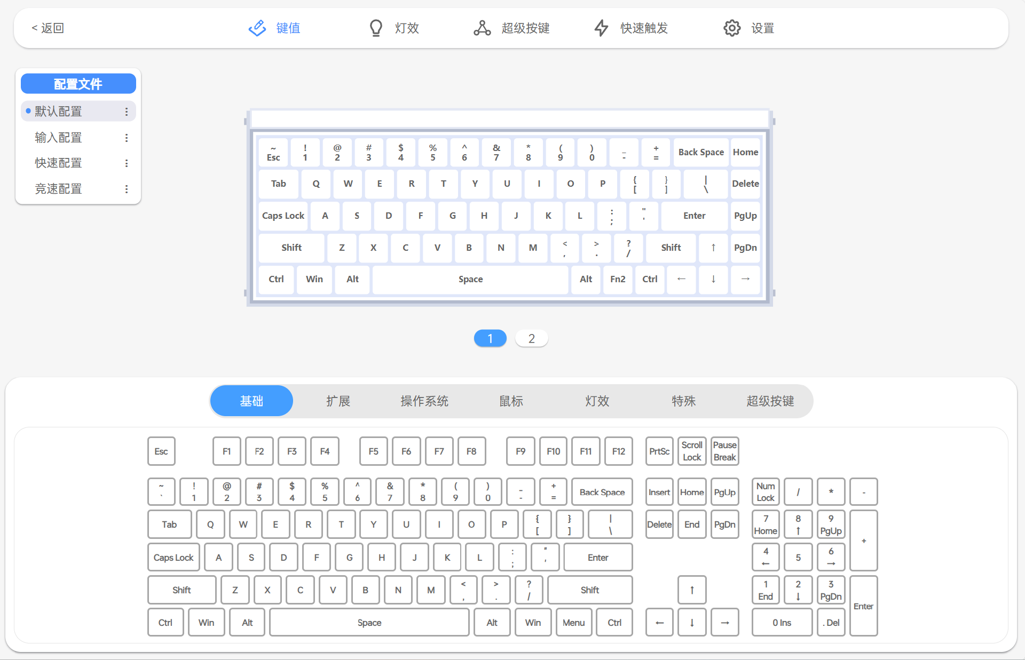The height and width of the screenshot is (660, 1025).
Task: Choose Pause Break from the key panel
Action: pos(724,451)
